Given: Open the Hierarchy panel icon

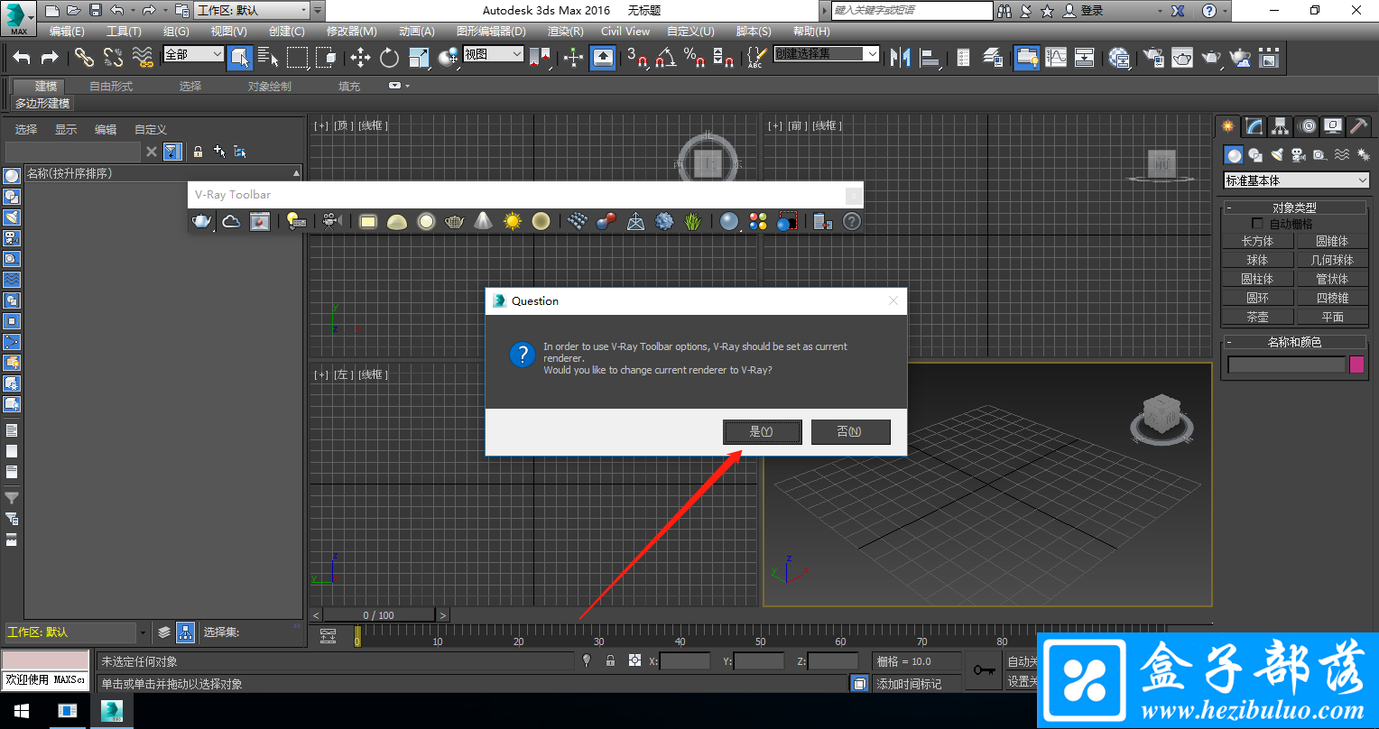Looking at the screenshot, I should click(x=1280, y=125).
